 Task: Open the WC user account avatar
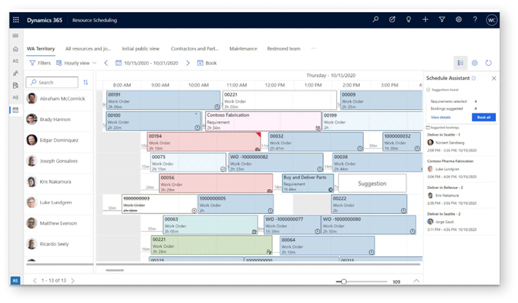[x=492, y=20]
